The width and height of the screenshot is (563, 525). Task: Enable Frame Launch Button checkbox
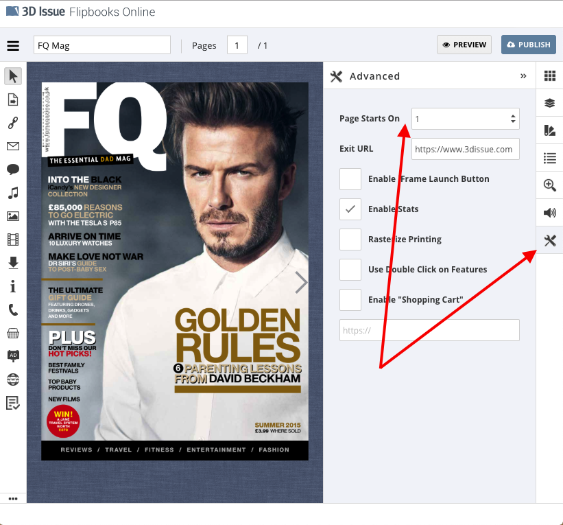(350, 179)
